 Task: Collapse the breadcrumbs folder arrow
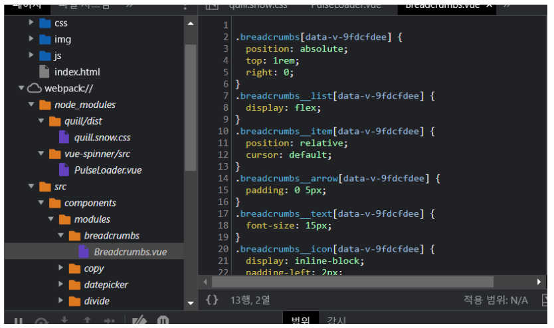(60, 235)
